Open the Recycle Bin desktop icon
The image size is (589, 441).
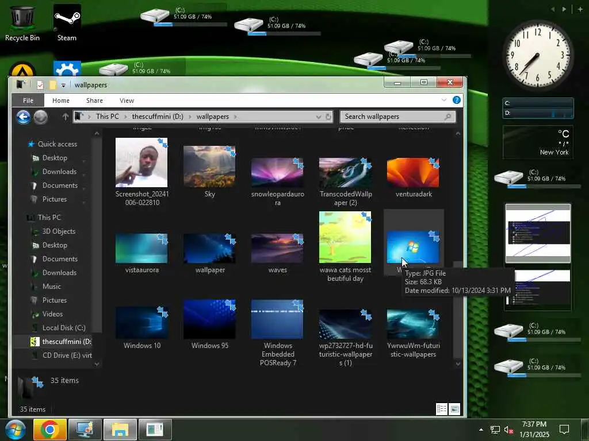22,22
